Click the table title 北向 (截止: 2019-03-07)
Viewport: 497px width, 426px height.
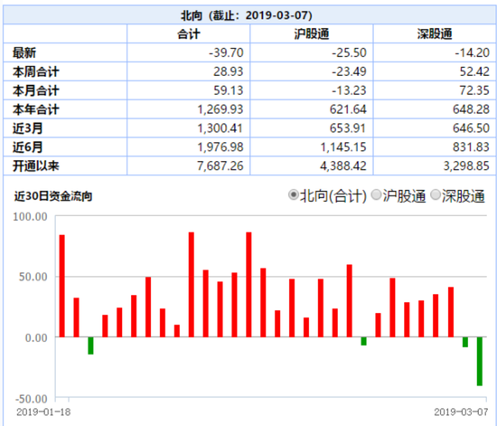(x=247, y=15)
